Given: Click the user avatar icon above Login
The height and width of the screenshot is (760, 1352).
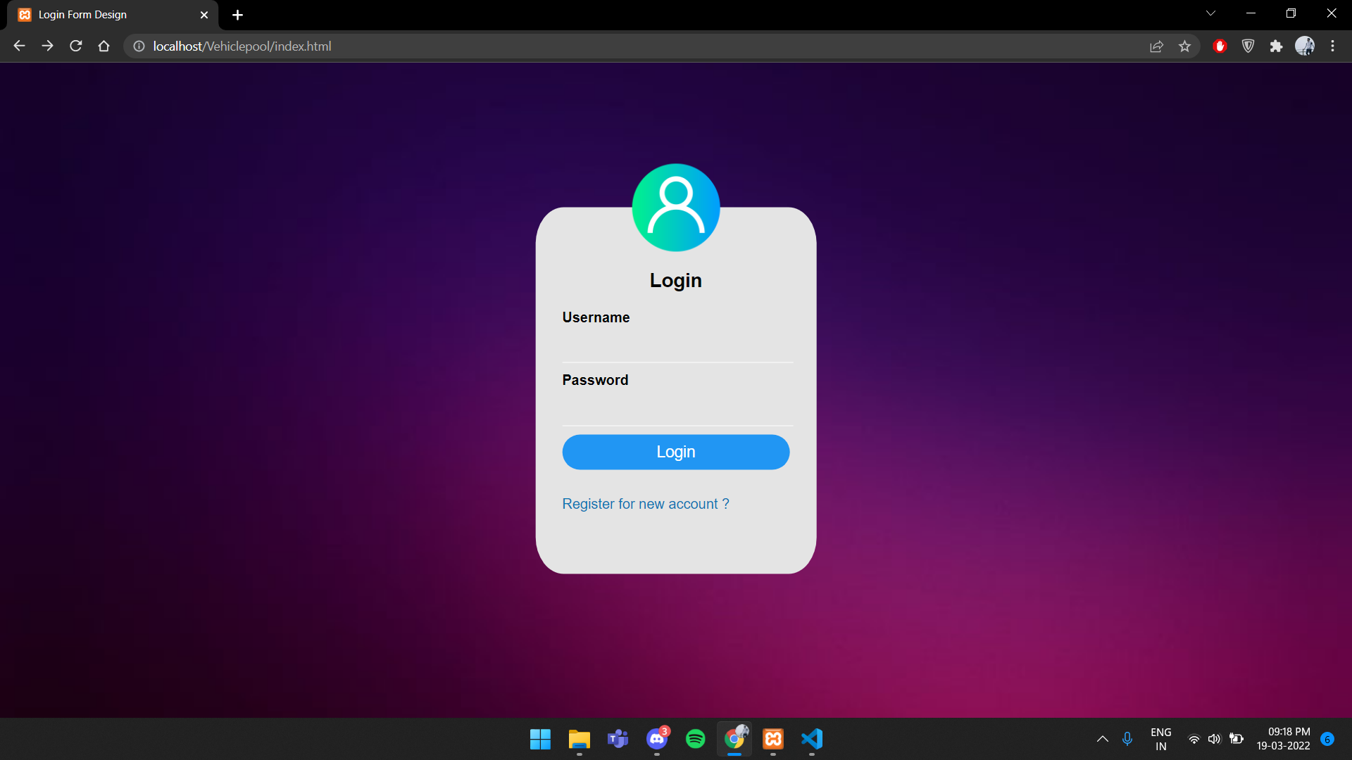Looking at the screenshot, I should (x=675, y=208).
